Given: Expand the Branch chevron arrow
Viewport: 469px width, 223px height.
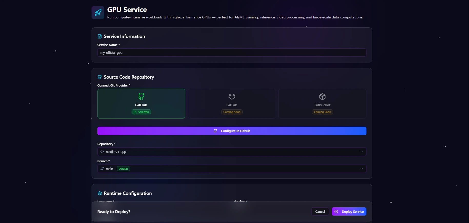Looking at the screenshot, I should tap(362, 169).
